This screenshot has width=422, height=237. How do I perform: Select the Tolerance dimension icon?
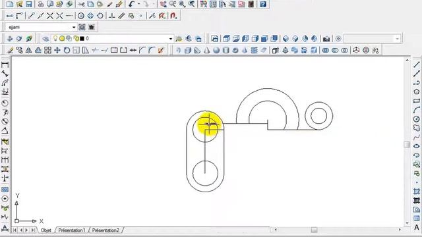pos(5,190)
